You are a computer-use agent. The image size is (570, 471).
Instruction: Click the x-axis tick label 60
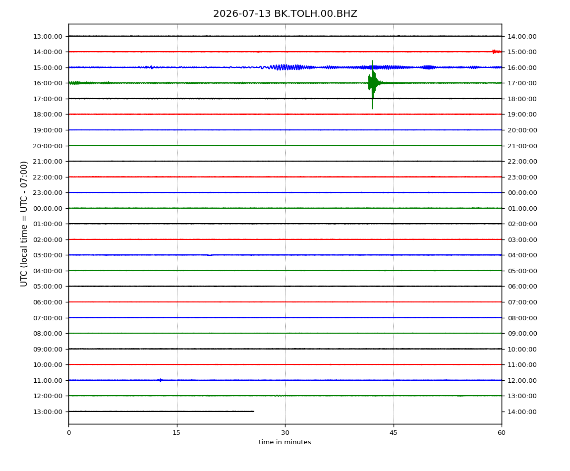coord(502,432)
